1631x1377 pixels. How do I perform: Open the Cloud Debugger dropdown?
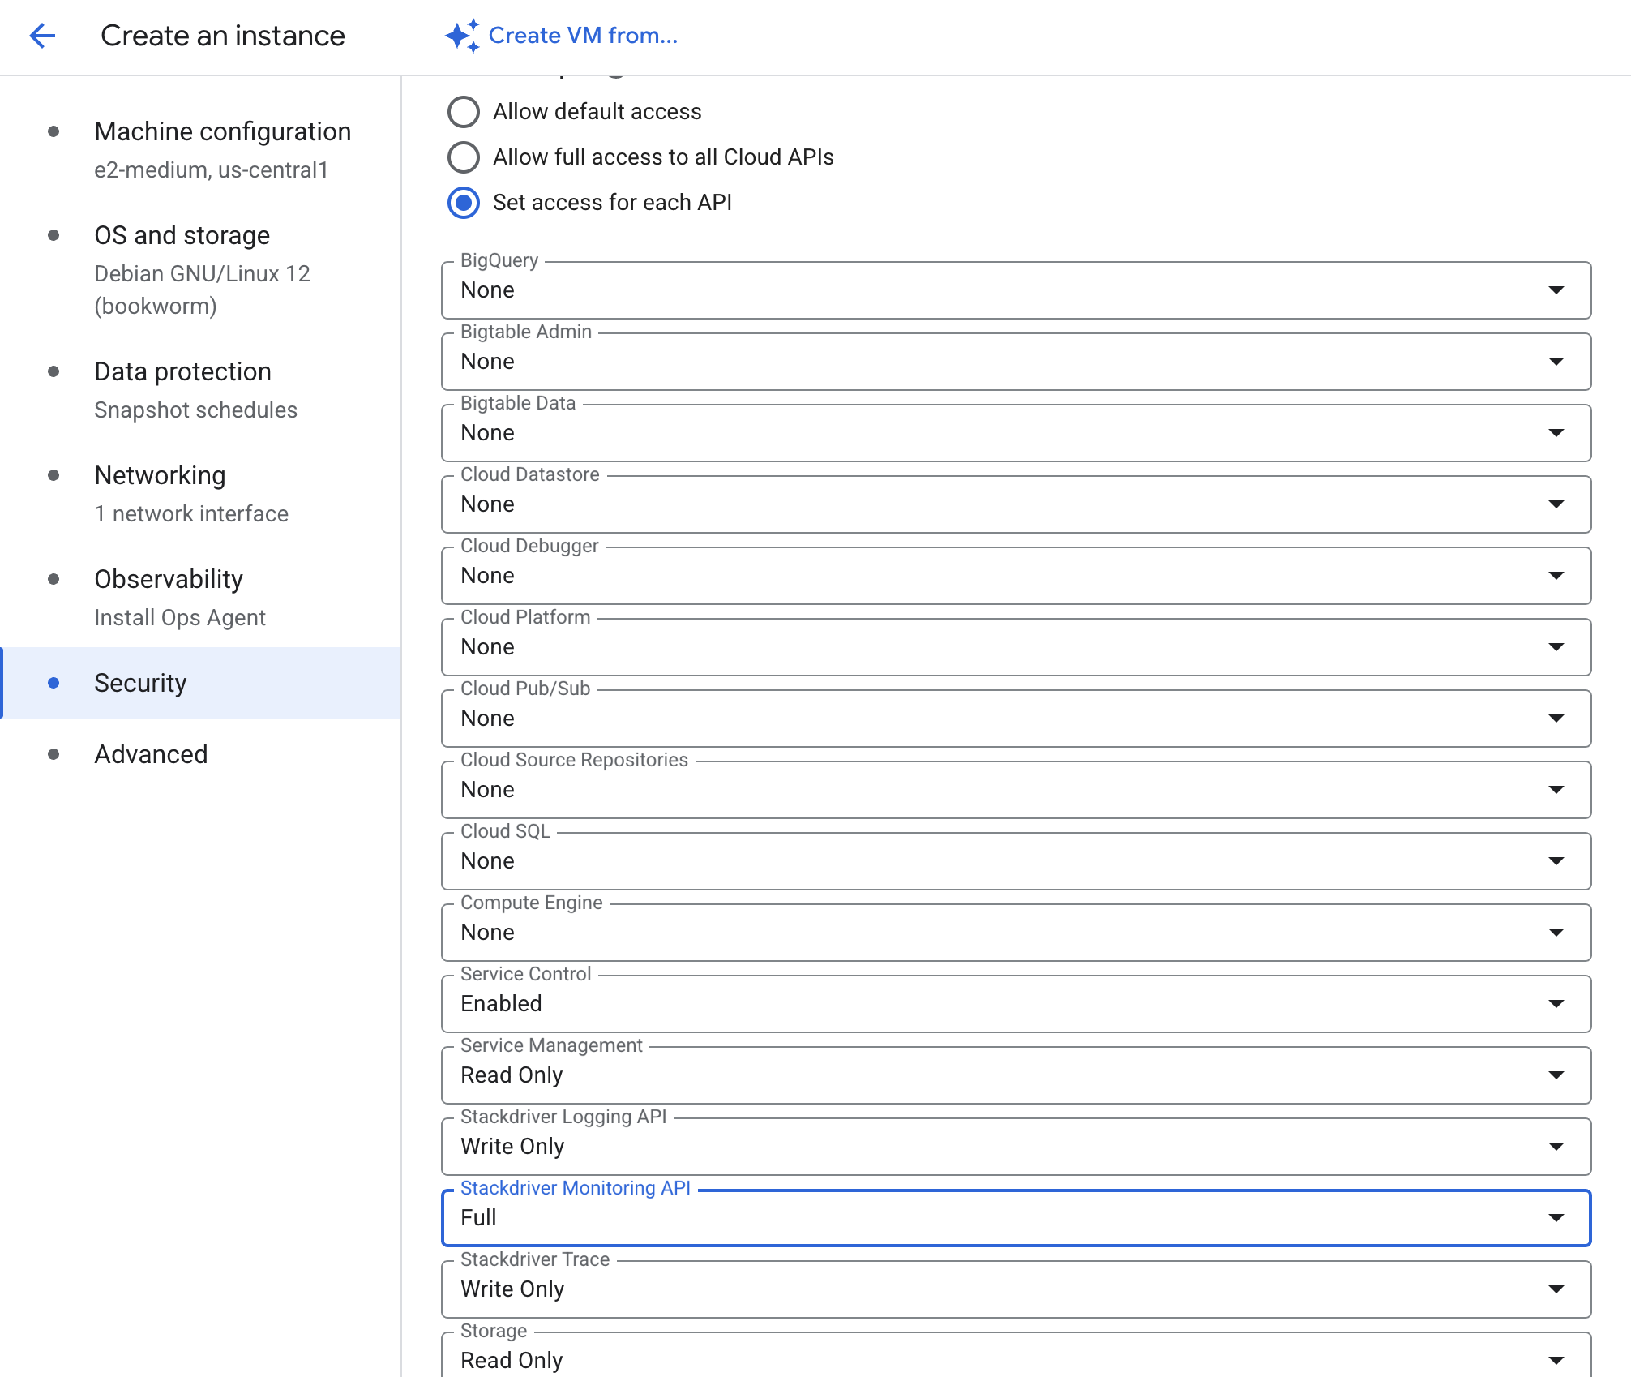click(1016, 576)
